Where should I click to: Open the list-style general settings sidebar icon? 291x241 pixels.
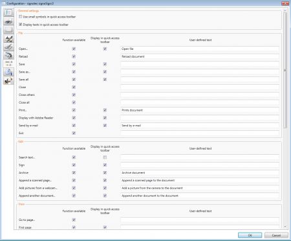[8, 12]
